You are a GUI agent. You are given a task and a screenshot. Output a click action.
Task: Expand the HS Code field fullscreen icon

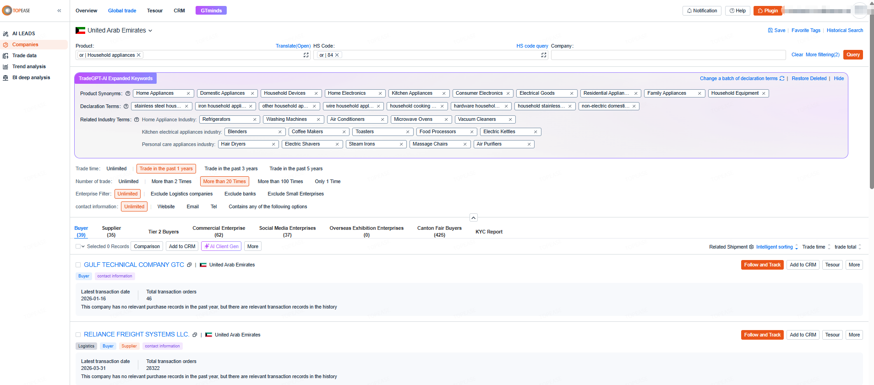pyautogui.click(x=544, y=55)
